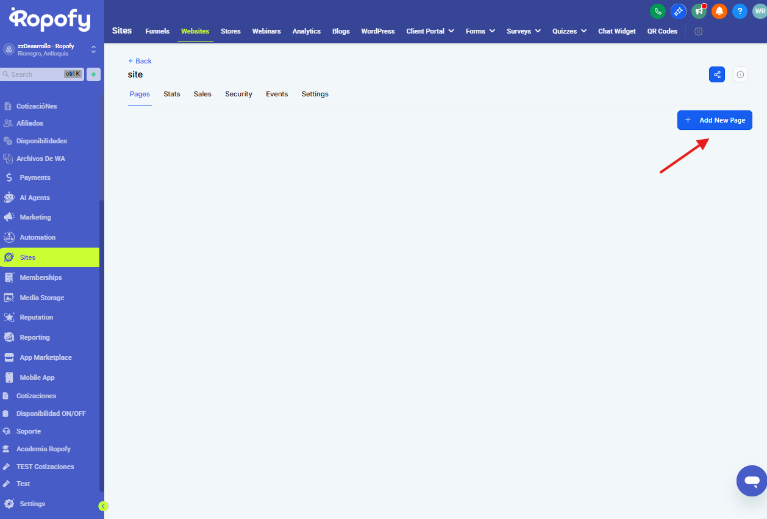The width and height of the screenshot is (767, 519).
Task: Click the info circle icon next to share
Action: coord(740,74)
